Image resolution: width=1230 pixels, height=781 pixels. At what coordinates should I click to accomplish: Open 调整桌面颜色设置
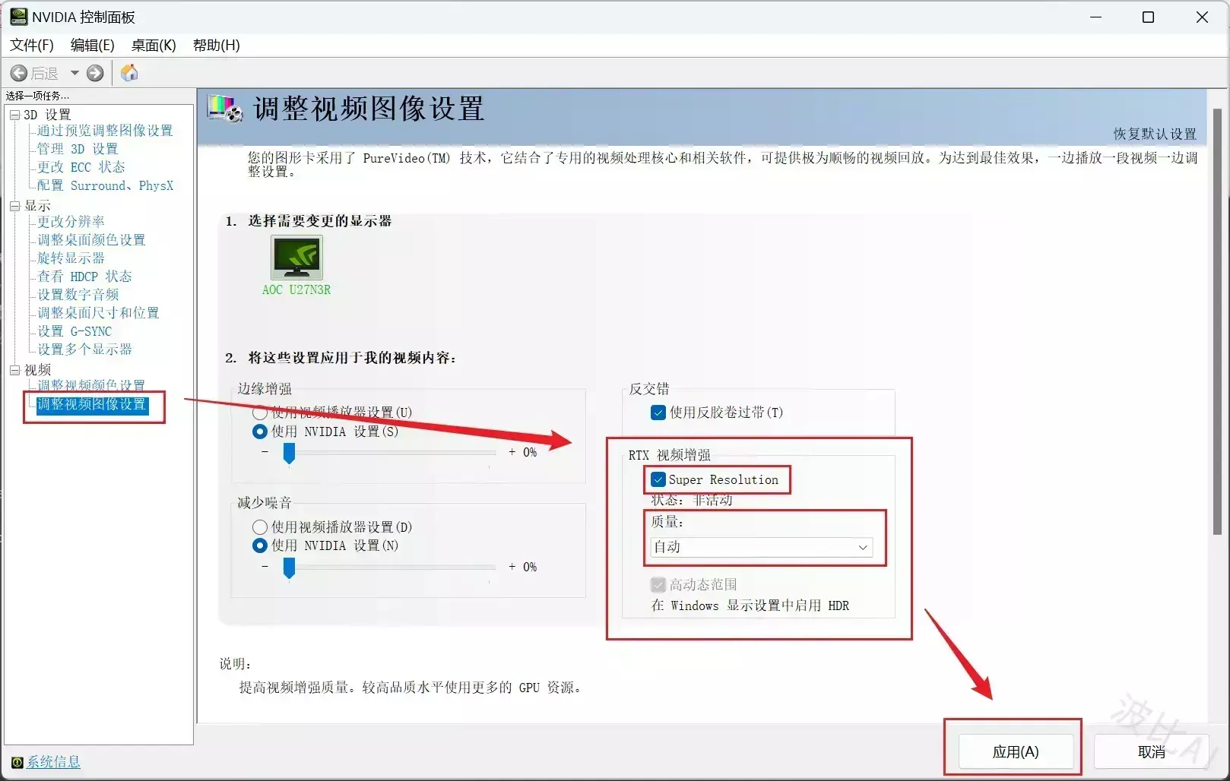click(x=91, y=240)
